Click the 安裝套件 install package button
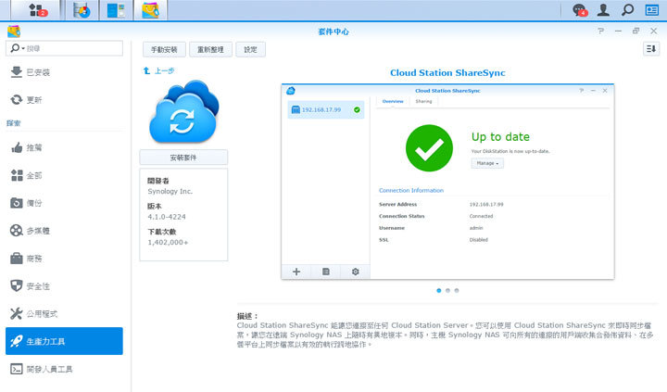 tap(183, 158)
